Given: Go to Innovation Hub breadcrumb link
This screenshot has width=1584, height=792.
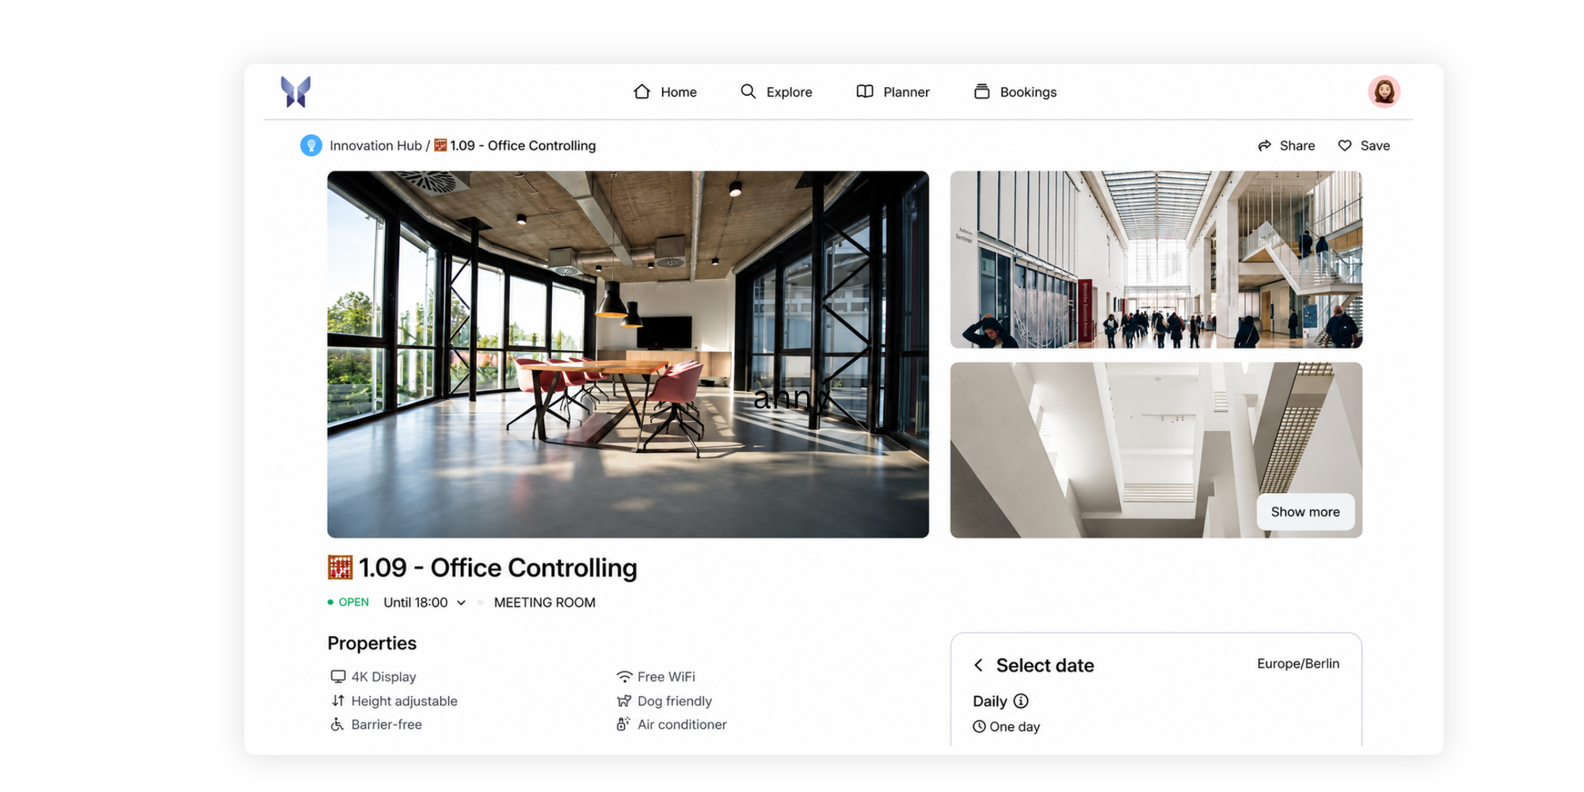Looking at the screenshot, I should click(375, 146).
